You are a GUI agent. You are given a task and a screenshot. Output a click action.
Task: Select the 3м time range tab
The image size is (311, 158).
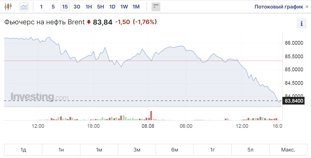(137, 150)
